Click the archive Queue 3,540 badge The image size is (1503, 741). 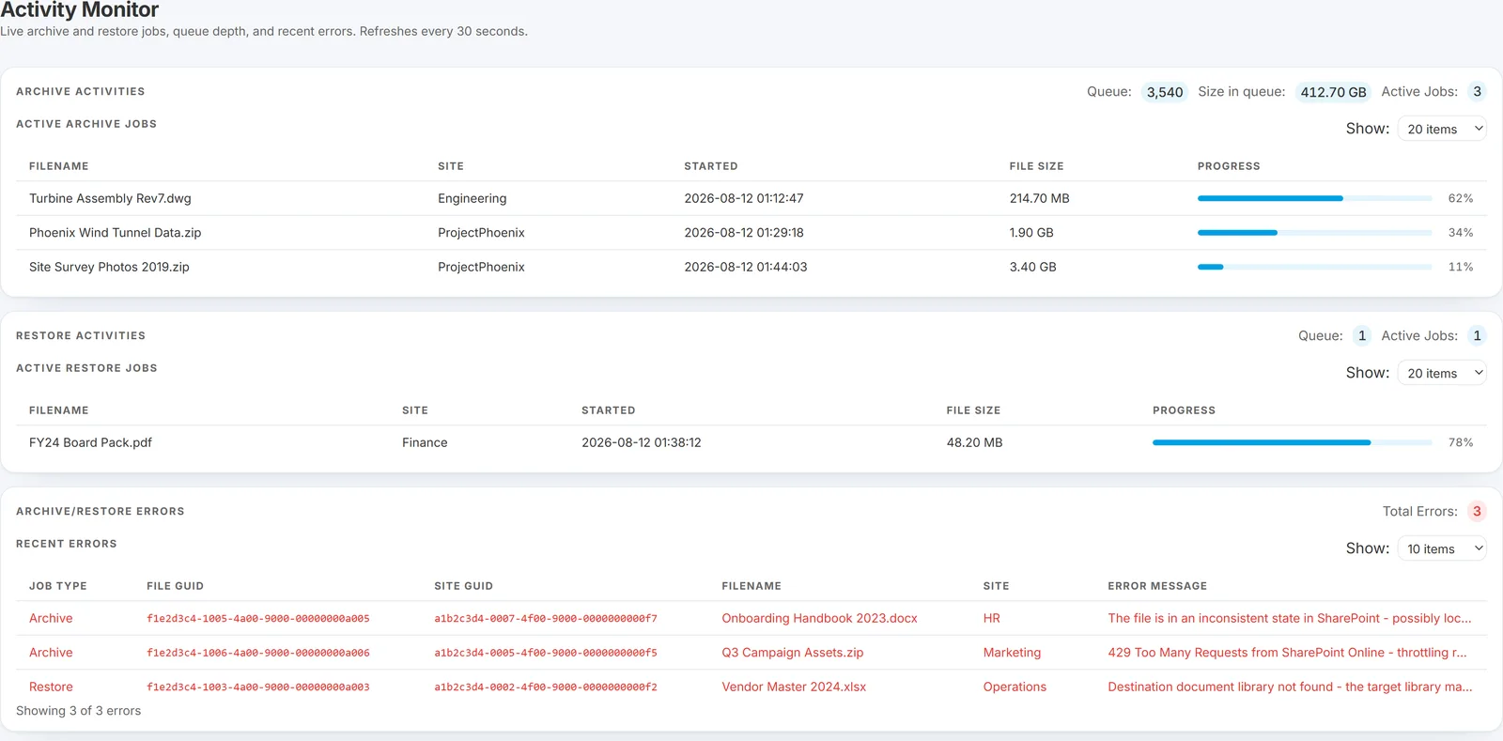click(1165, 92)
